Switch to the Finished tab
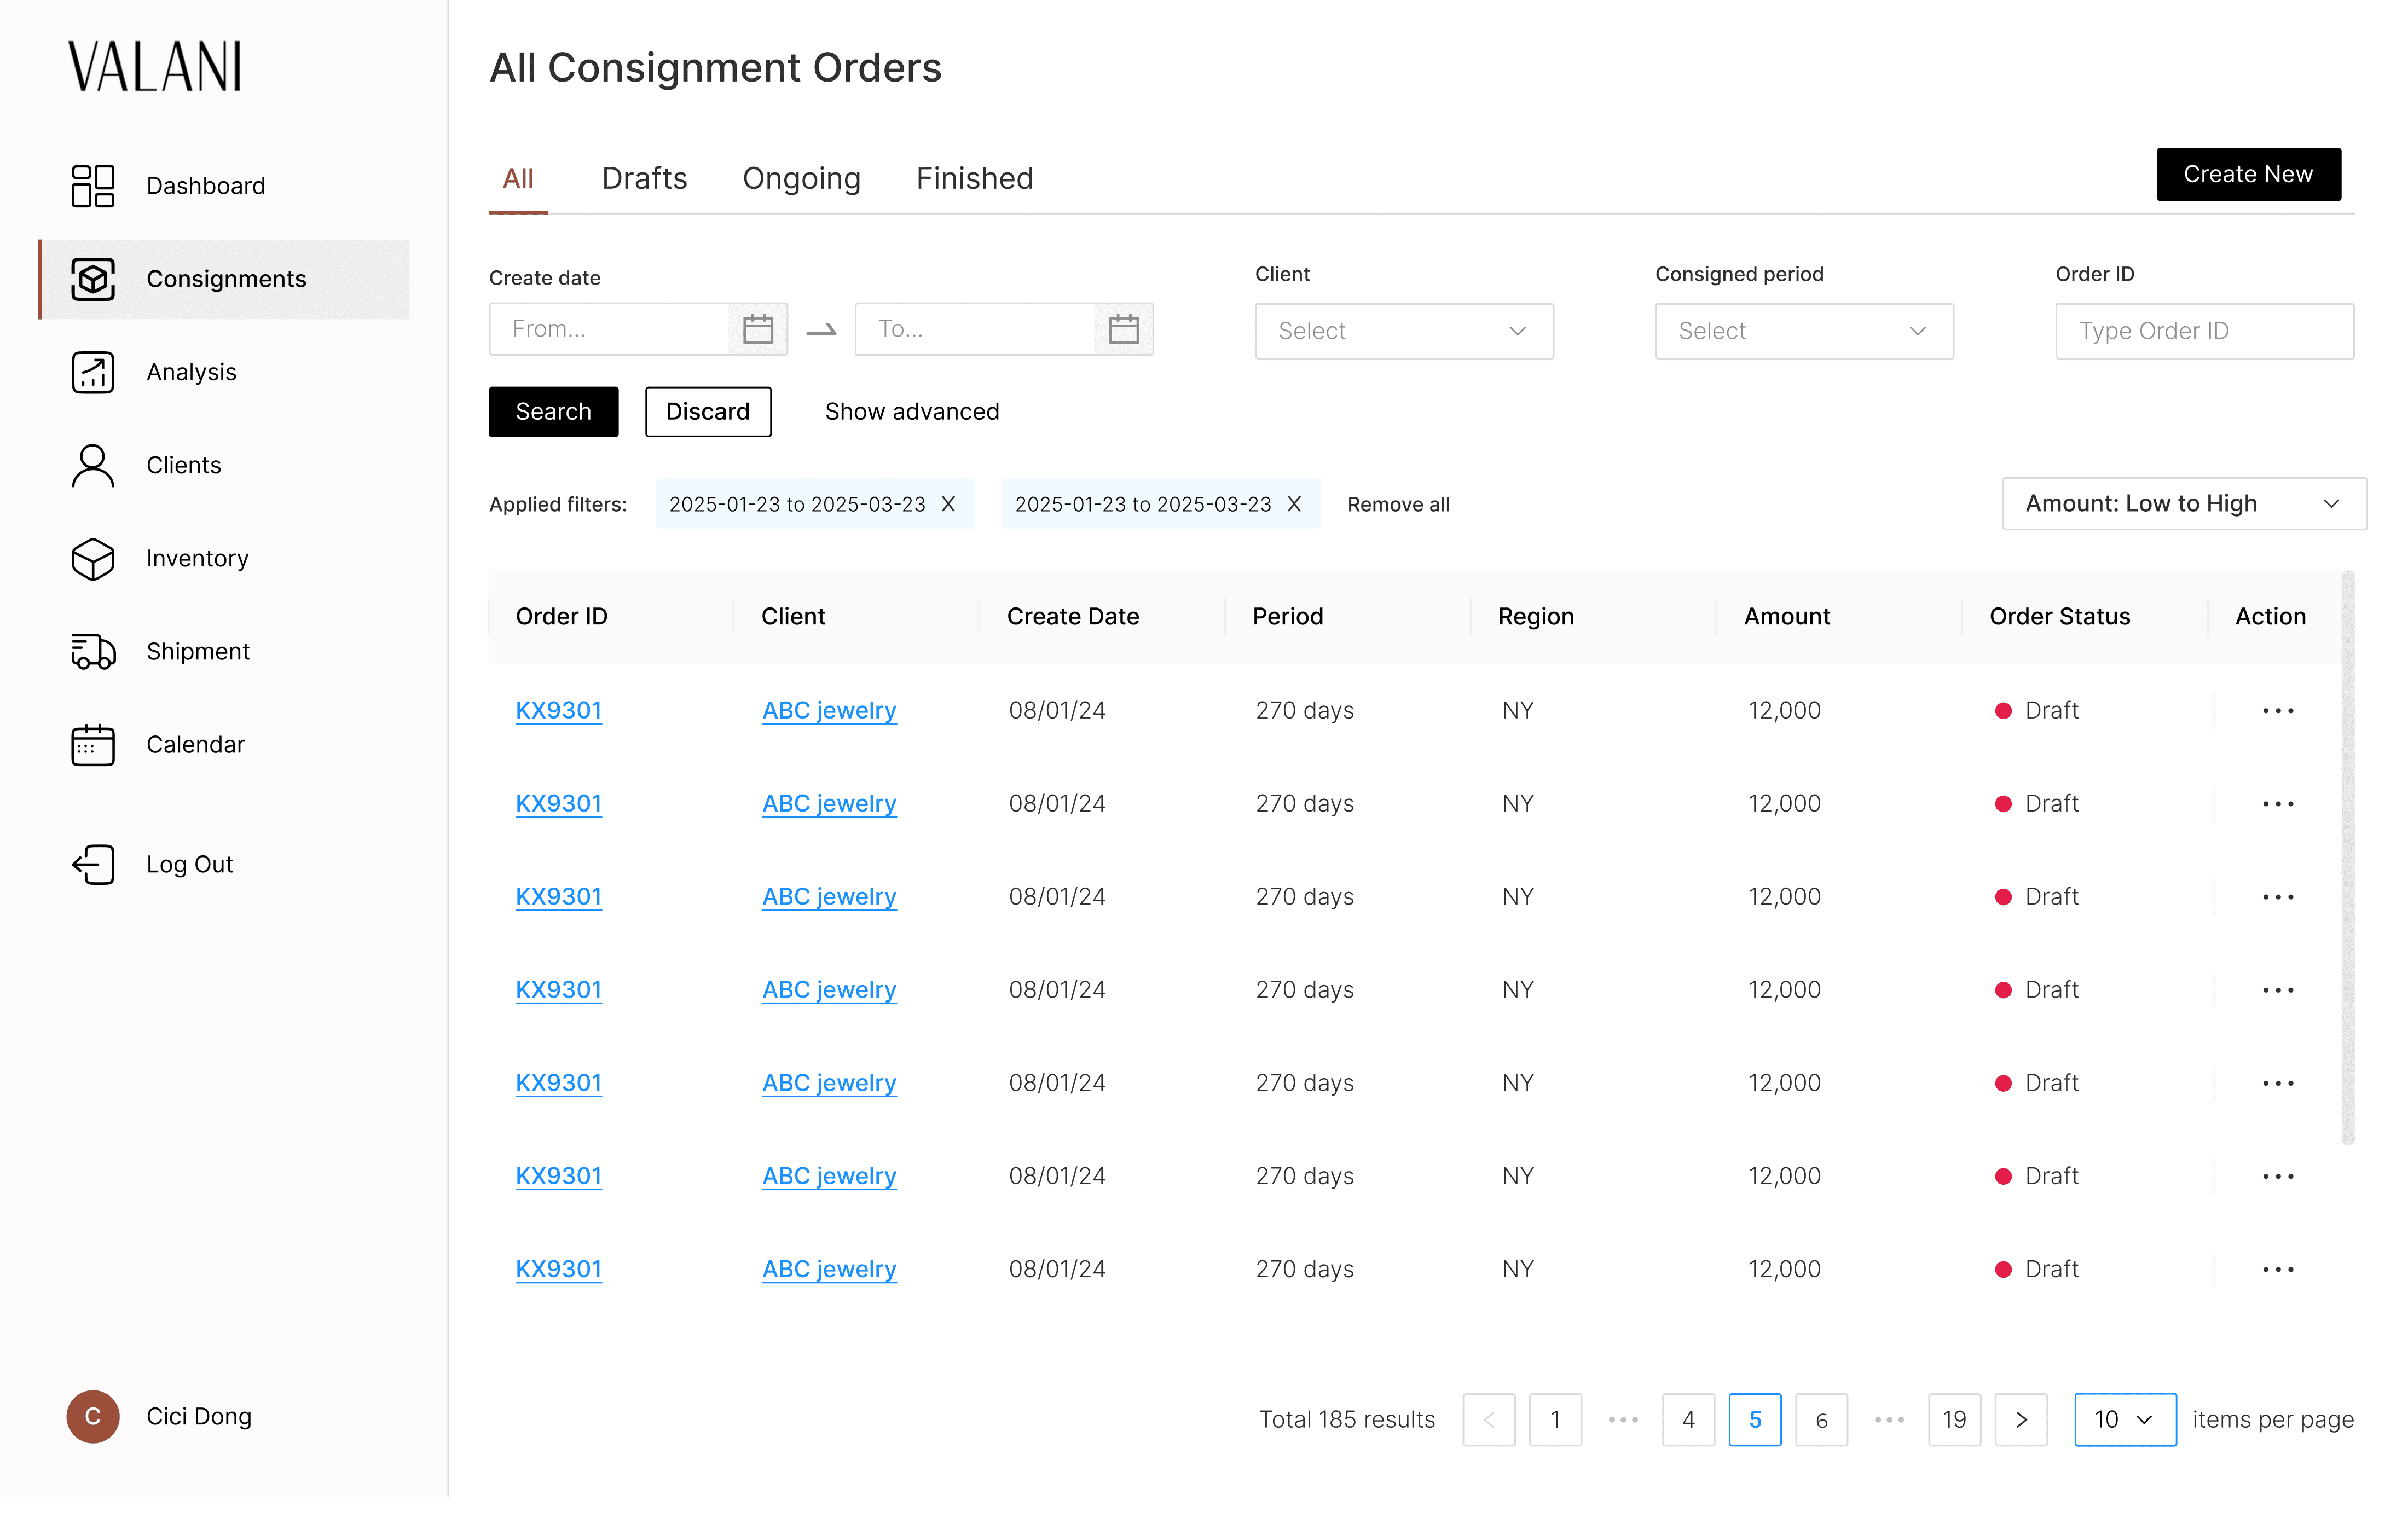 (x=974, y=178)
